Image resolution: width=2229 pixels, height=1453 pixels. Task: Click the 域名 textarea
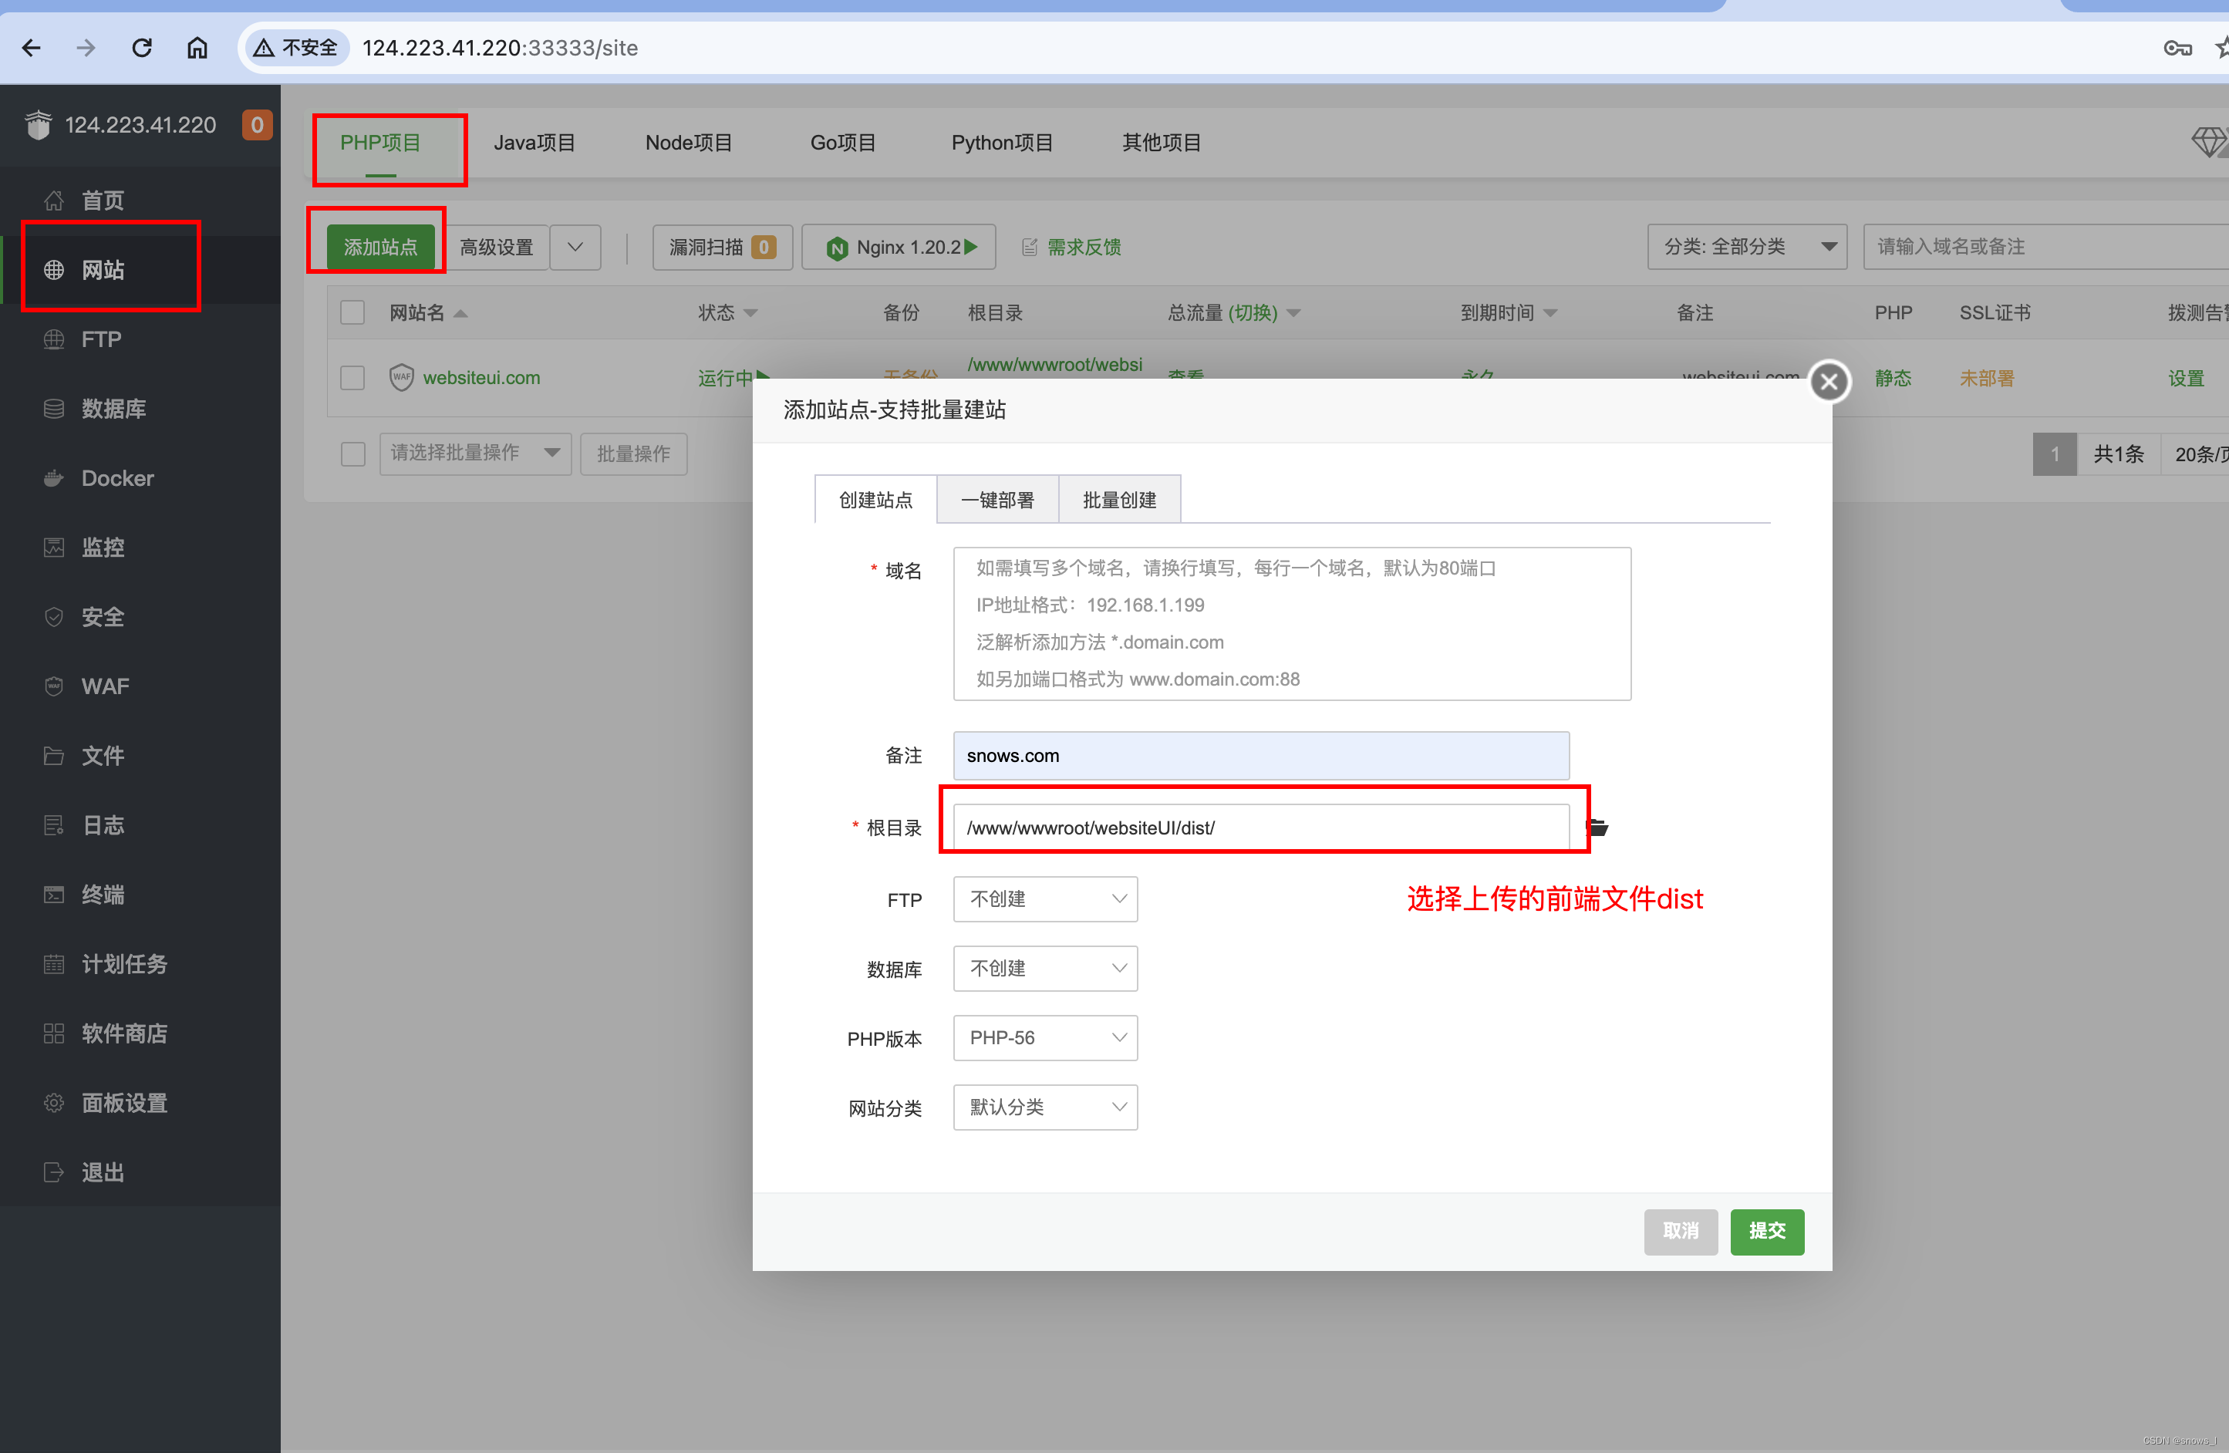tap(1291, 623)
